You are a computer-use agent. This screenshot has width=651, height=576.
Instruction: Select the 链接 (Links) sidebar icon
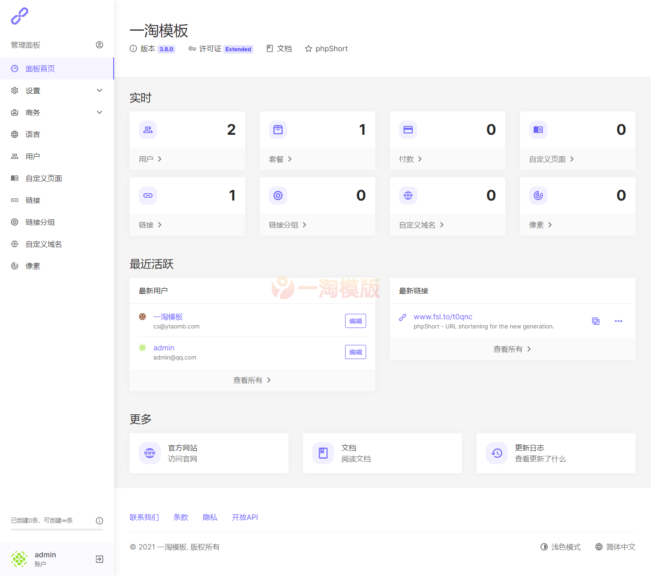click(x=14, y=200)
